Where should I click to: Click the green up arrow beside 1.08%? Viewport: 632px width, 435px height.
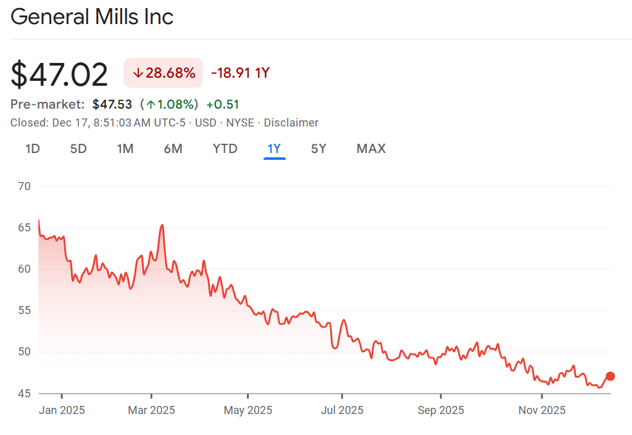(150, 104)
